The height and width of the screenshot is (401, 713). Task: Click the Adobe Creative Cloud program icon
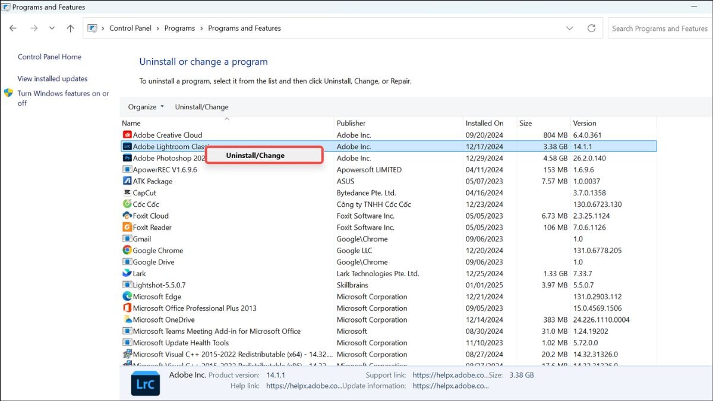click(x=127, y=135)
